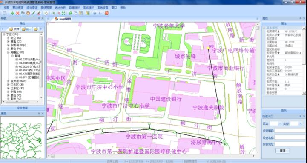This screenshot has height=163, width=307.
Task: Open the 系统设置 menu
Action: coord(103,8)
